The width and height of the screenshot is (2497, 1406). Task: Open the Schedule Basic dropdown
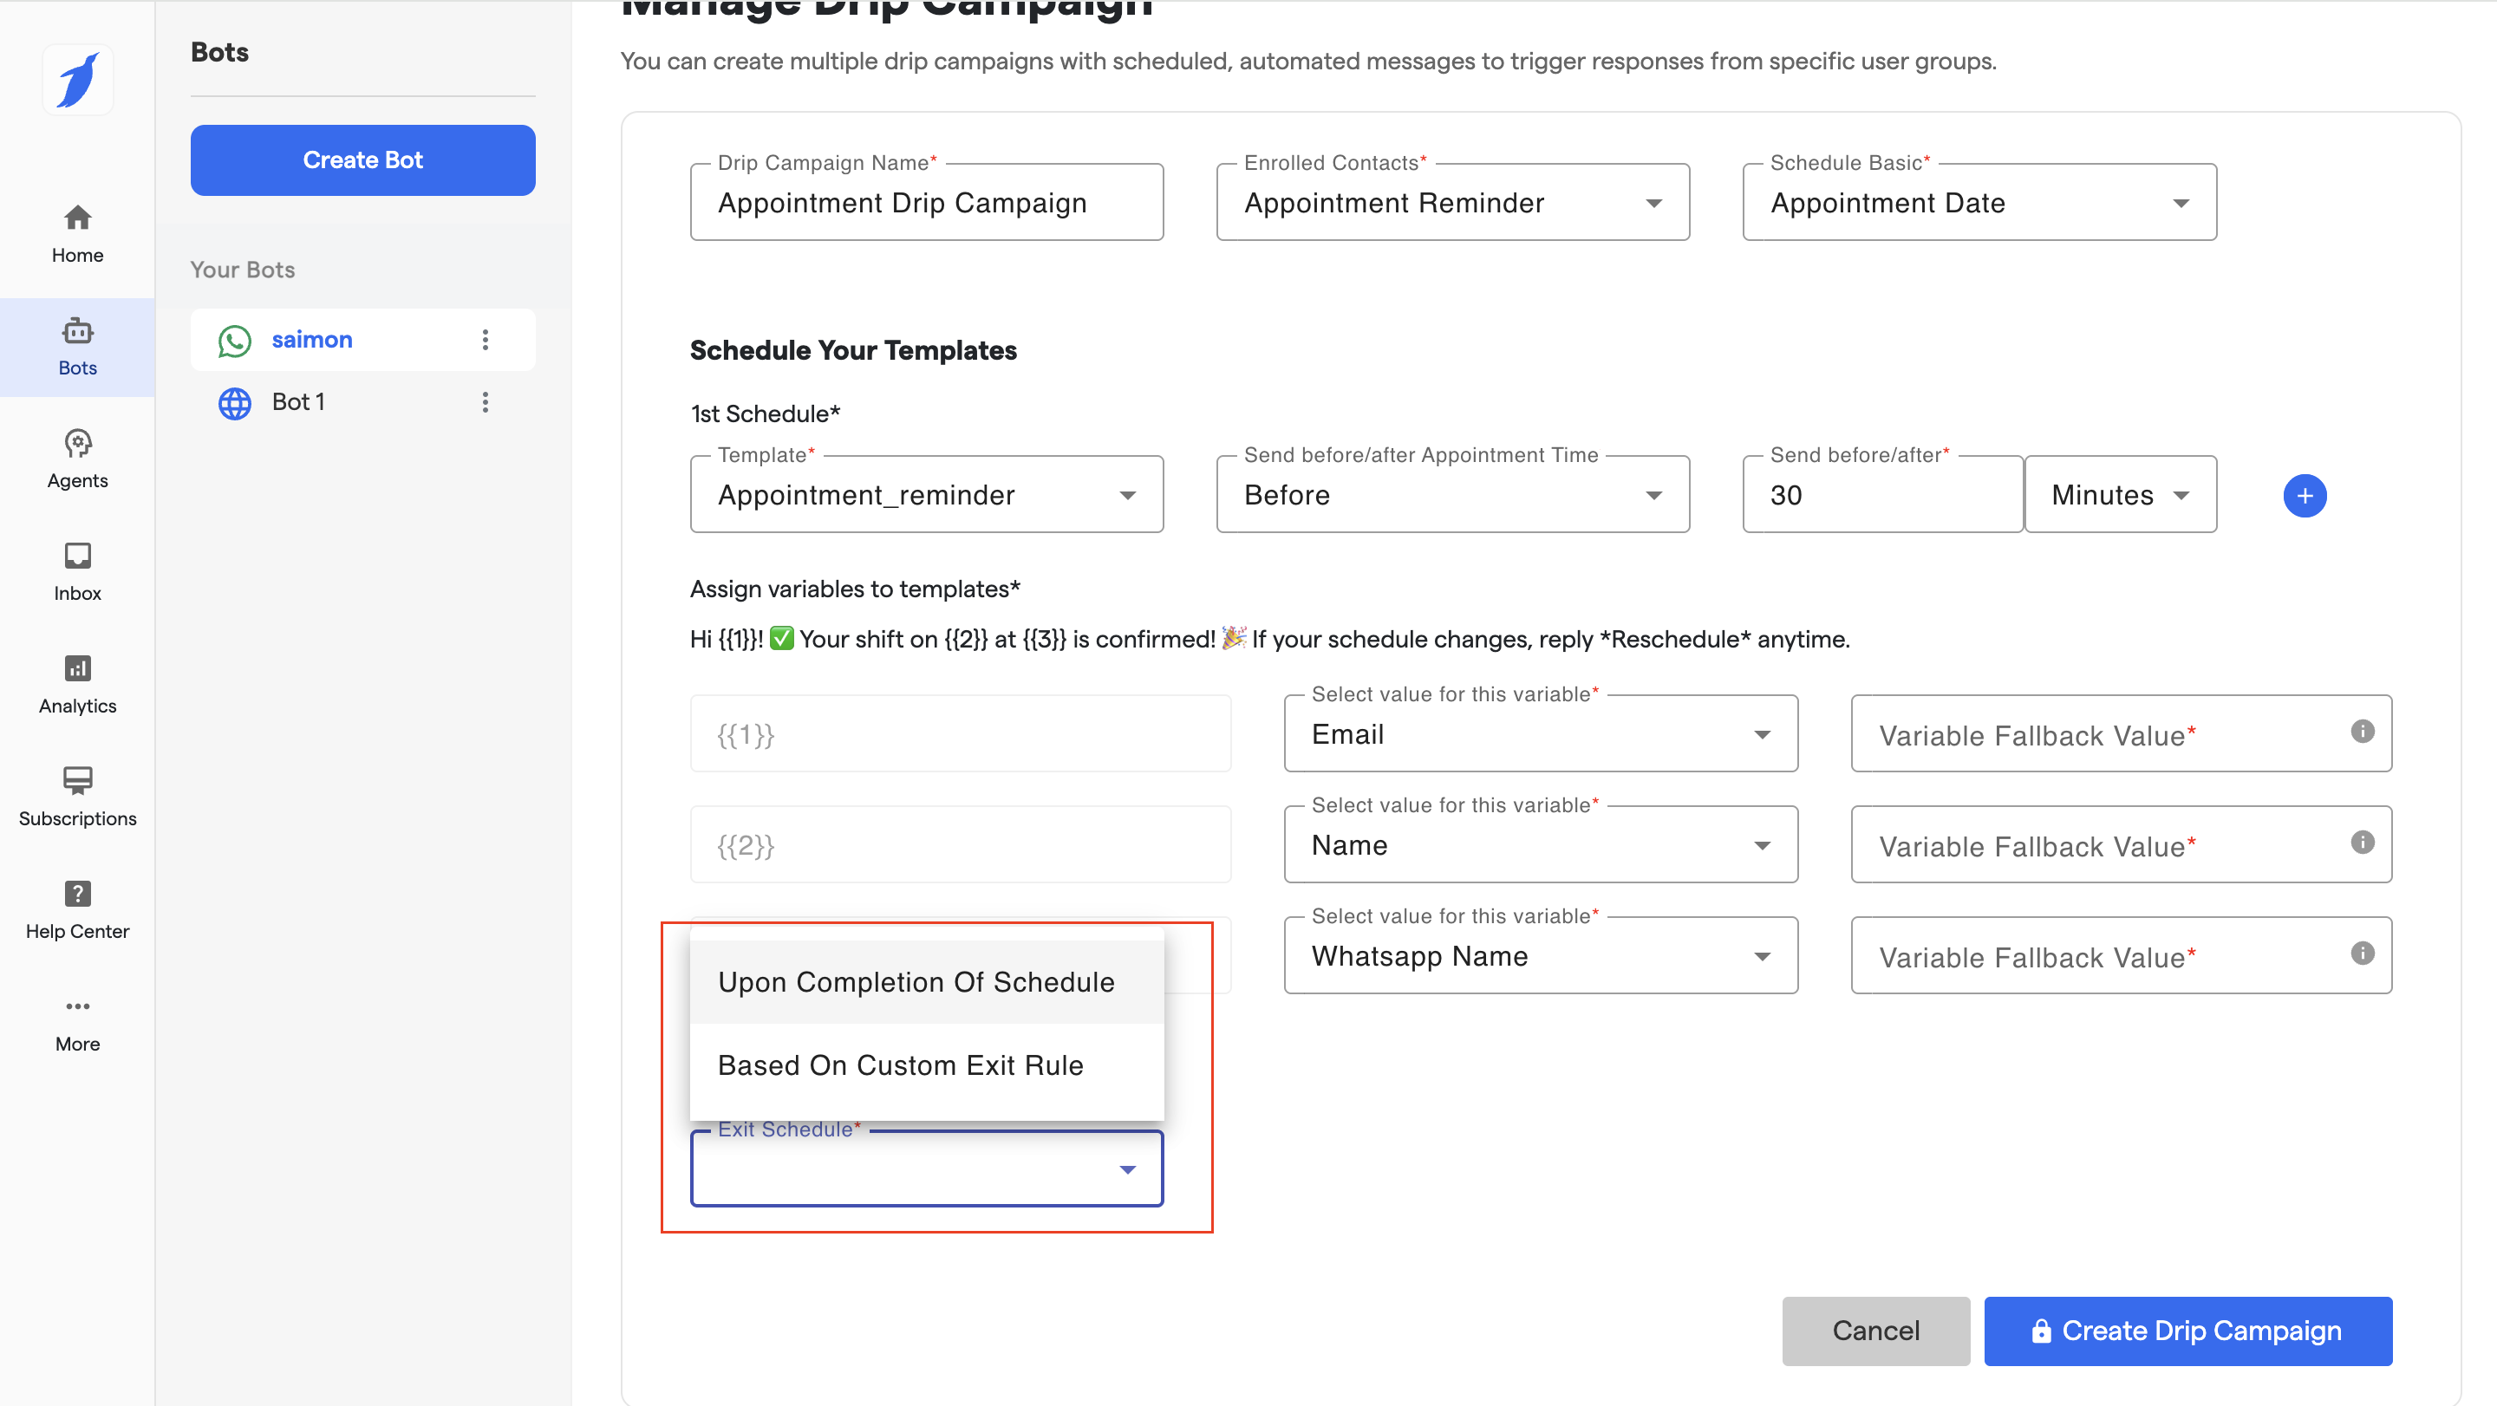pos(1978,203)
